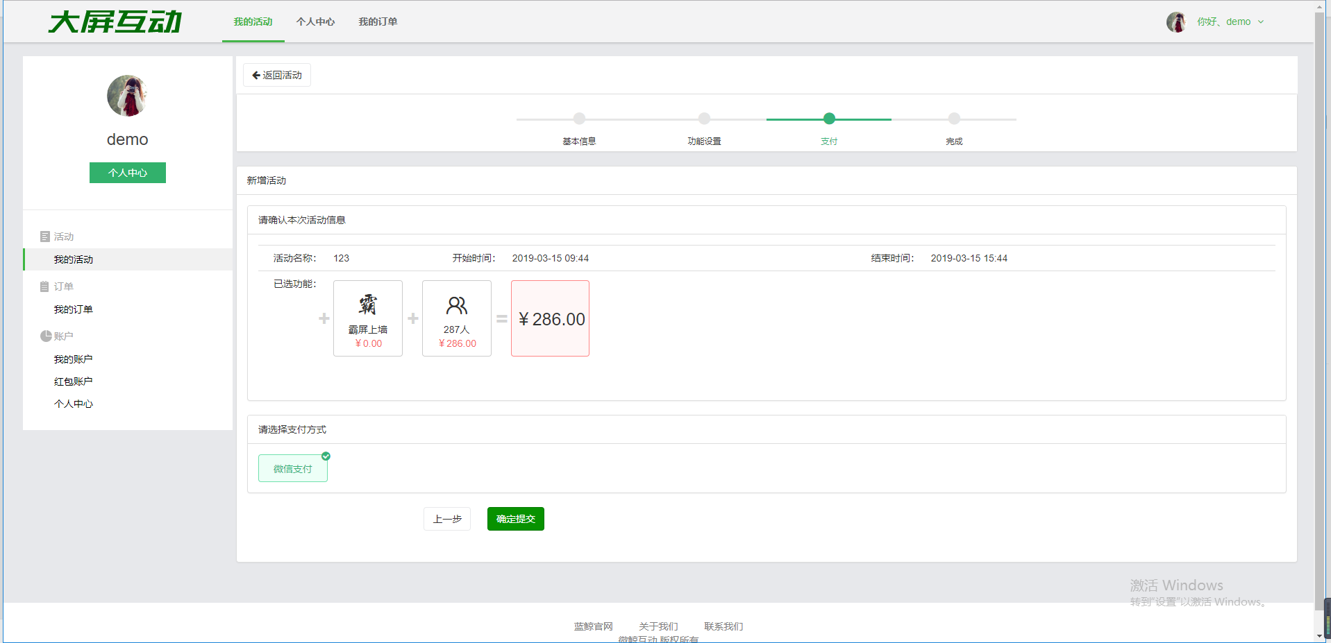Screen dimensions: 1331x643
Task: Open 红包账户 in the sidebar
Action: pyautogui.click(x=73, y=381)
